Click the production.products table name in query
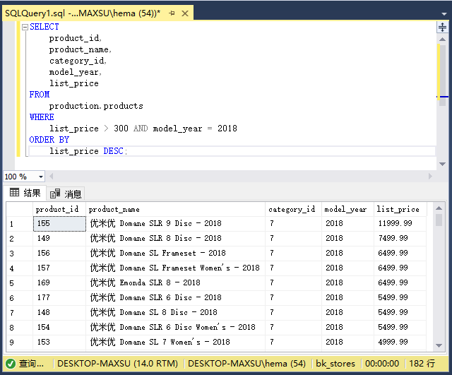Screen dimensions: 452x375 (96, 106)
